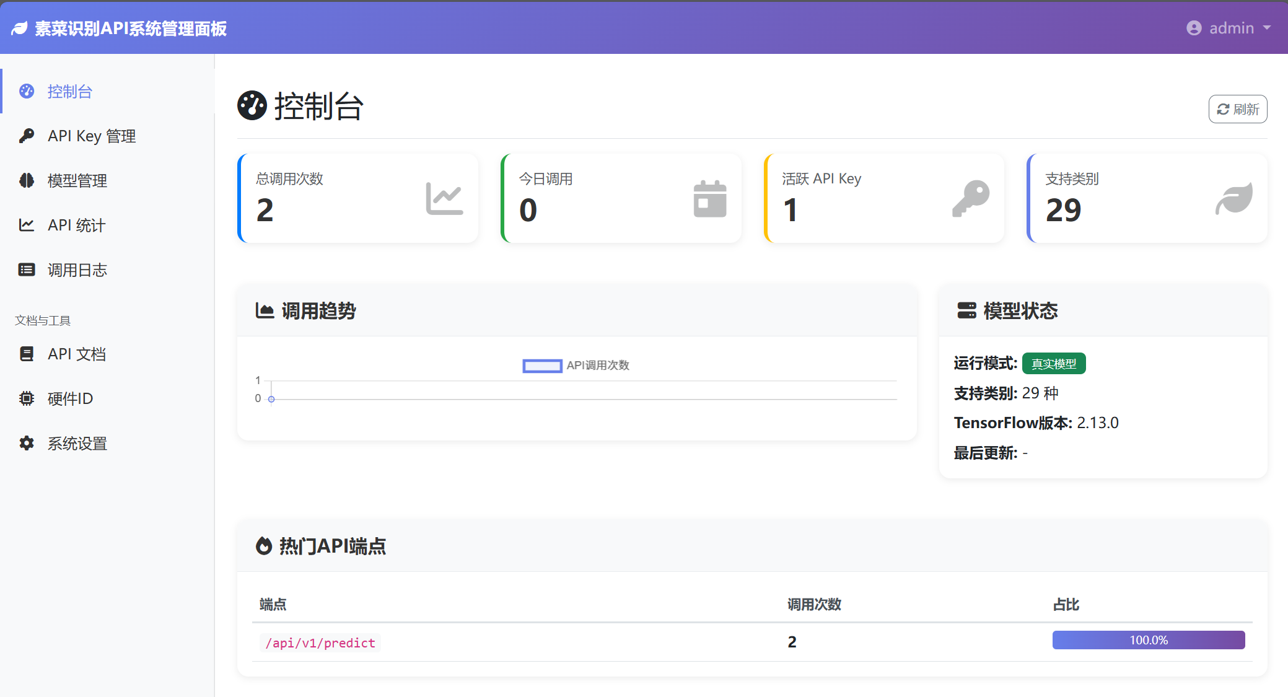Click the book icon beside API 文档

tap(26, 354)
